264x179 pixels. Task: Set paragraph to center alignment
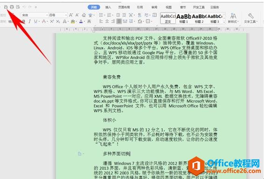107,21
